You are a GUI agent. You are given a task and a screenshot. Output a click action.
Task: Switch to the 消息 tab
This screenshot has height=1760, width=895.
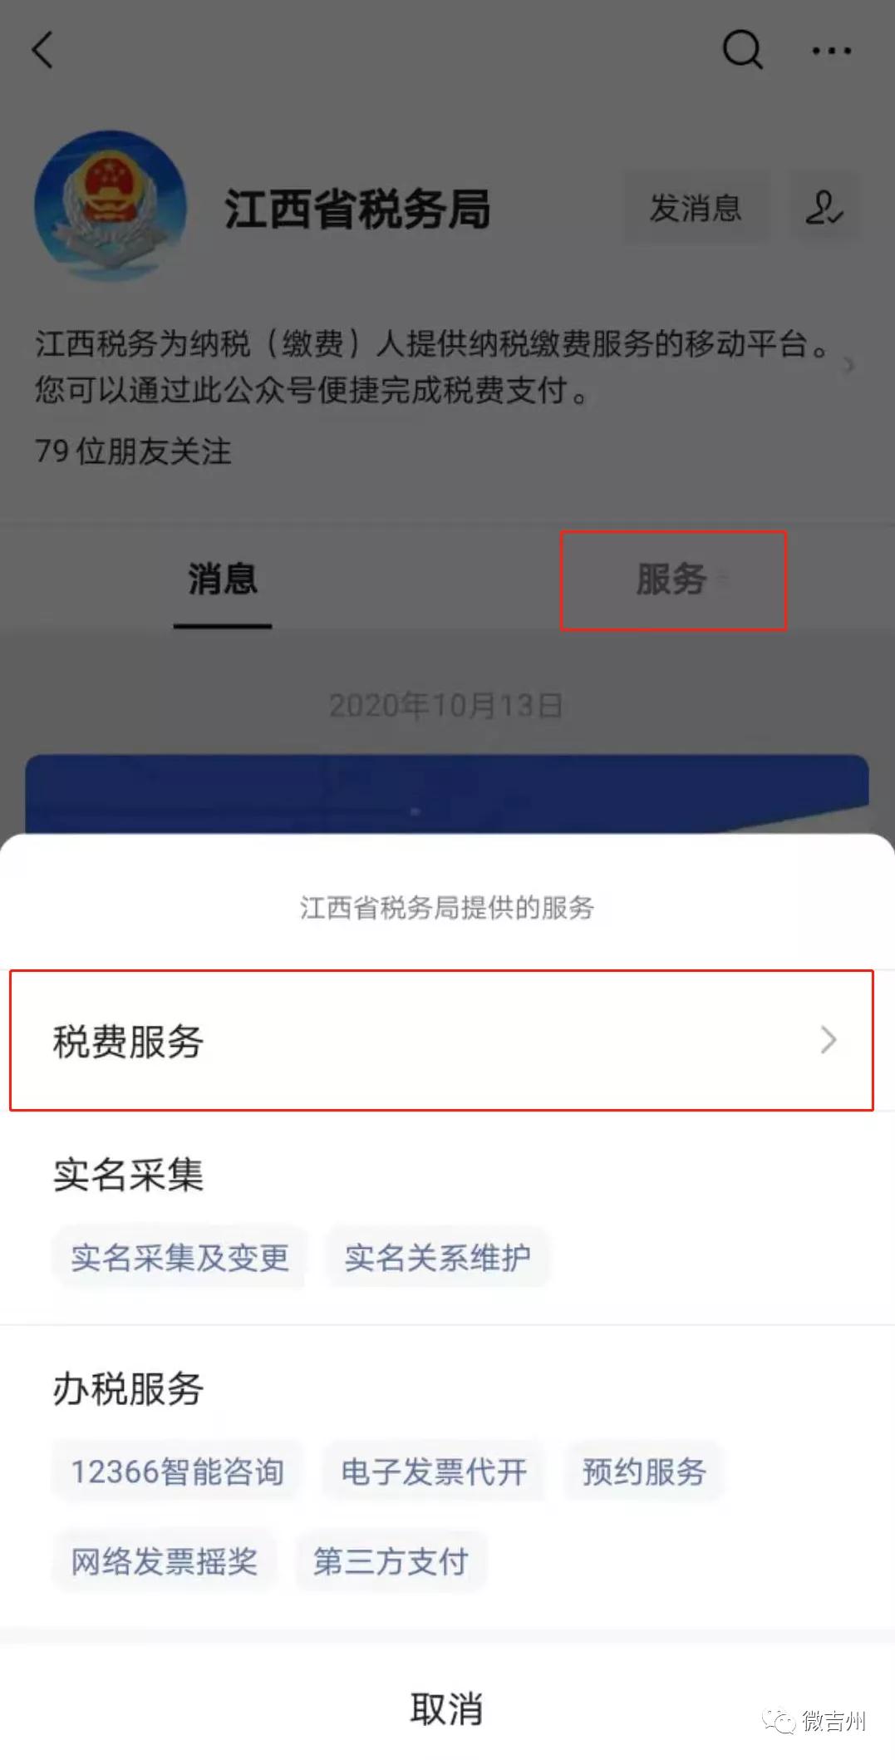tap(223, 579)
